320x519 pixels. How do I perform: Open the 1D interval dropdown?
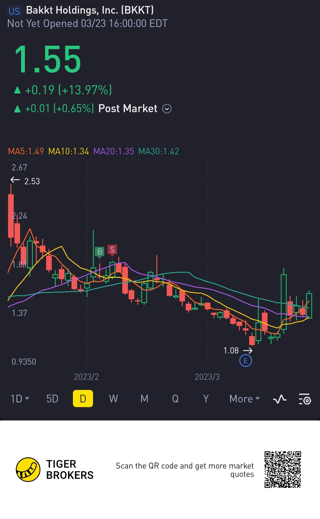[20, 399]
